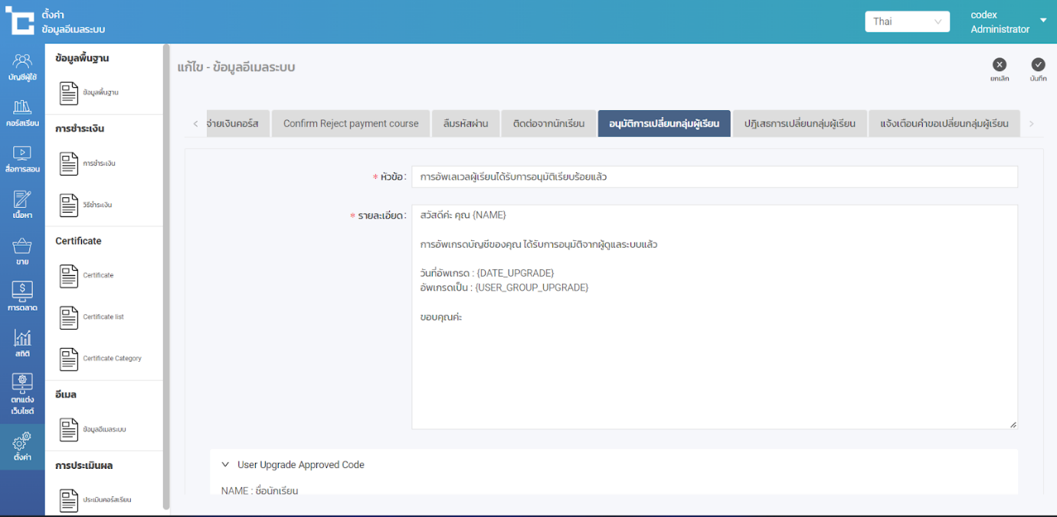Switch to Confirm Reject payment course tab
1057x517 pixels.
click(x=351, y=123)
